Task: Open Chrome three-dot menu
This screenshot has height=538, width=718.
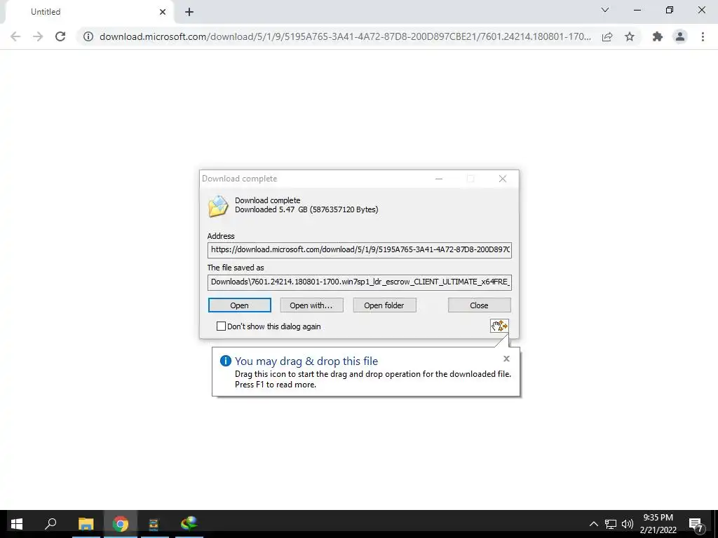Action: [703, 36]
